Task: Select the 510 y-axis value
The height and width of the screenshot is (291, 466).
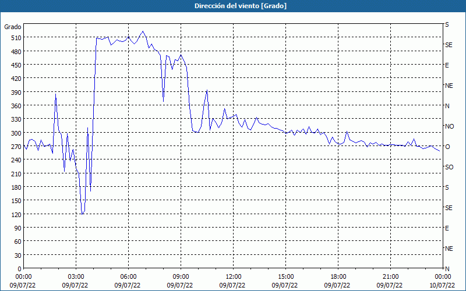Action: [16, 38]
